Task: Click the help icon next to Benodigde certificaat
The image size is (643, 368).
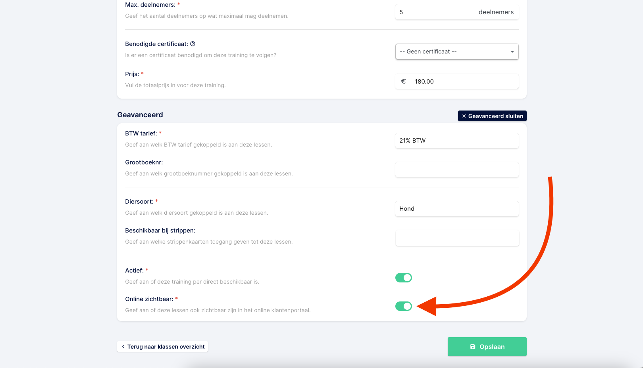Action: pos(193,44)
